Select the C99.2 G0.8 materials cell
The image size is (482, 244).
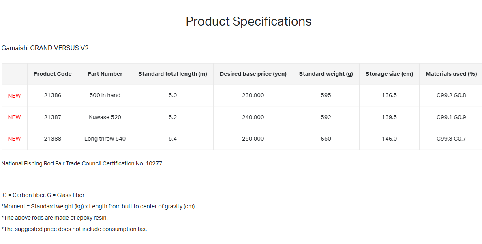(451, 95)
